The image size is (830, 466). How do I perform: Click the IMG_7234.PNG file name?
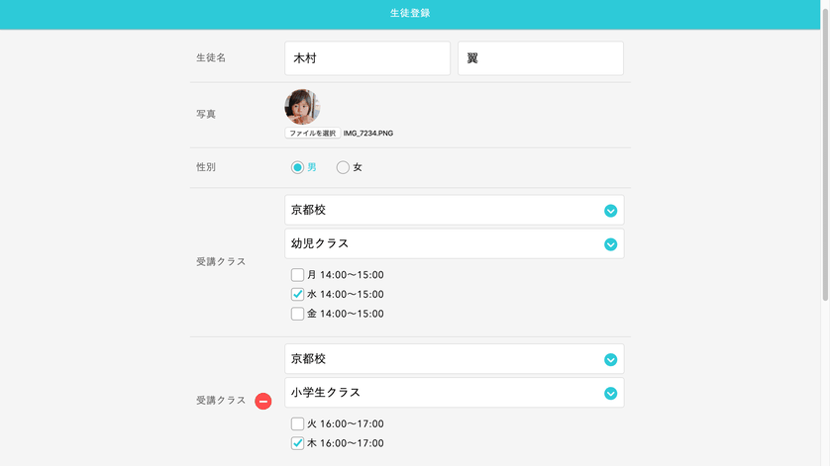pyautogui.click(x=368, y=134)
